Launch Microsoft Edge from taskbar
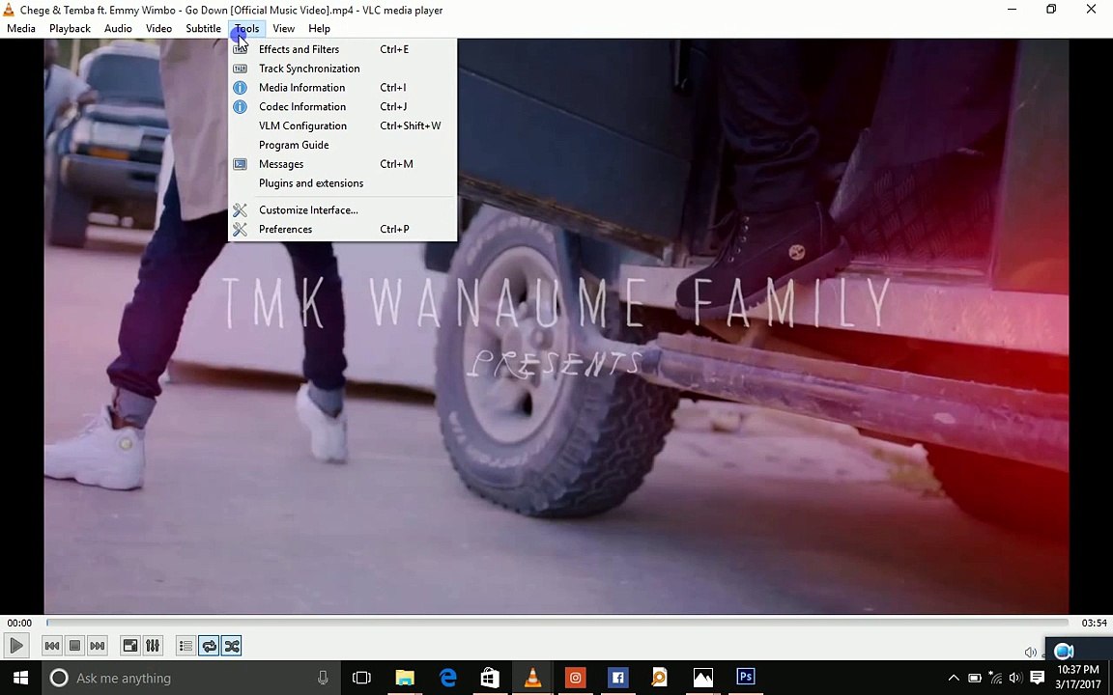The height and width of the screenshot is (695, 1113). click(x=447, y=678)
